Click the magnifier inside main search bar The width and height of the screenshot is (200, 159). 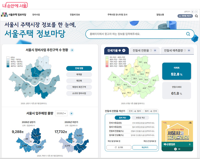tap(188, 34)
